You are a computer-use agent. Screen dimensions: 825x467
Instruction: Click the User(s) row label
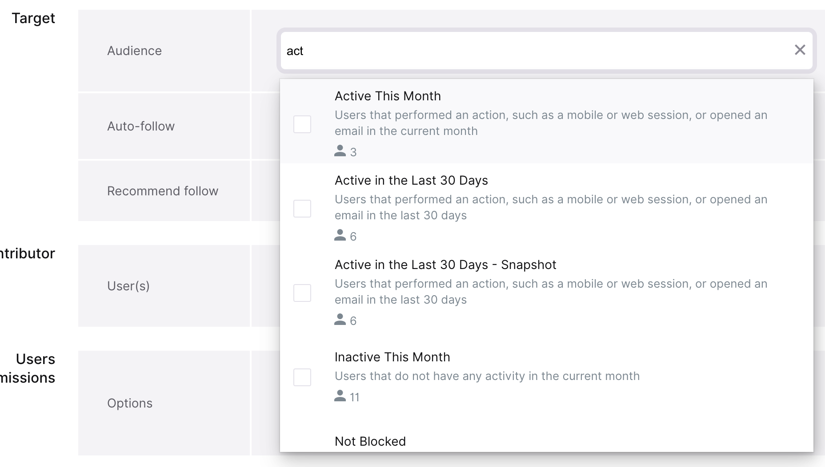(128, 286)
